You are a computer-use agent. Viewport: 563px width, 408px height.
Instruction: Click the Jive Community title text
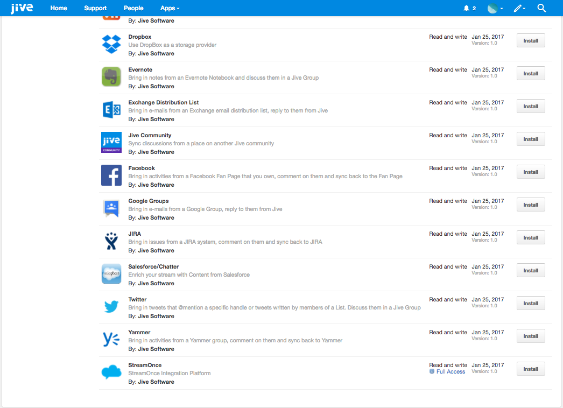pos(150,136)
